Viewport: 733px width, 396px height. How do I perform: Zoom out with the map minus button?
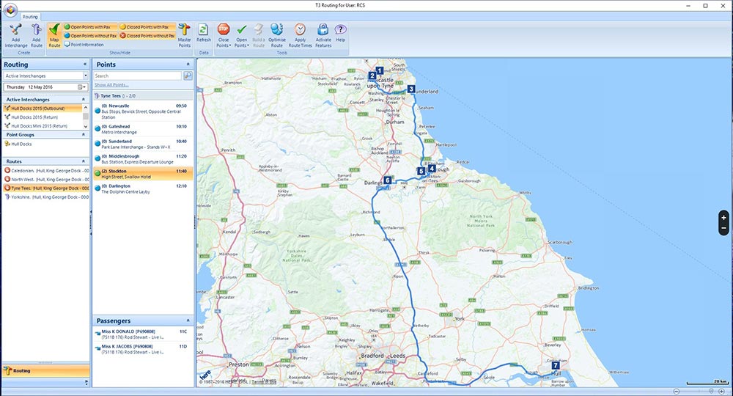(x=723, y=228)
